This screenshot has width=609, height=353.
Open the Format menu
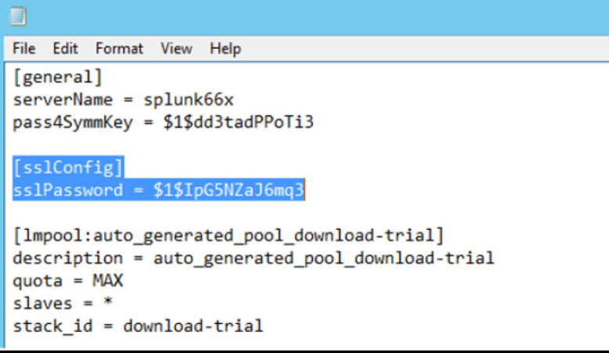click(119, 49)
